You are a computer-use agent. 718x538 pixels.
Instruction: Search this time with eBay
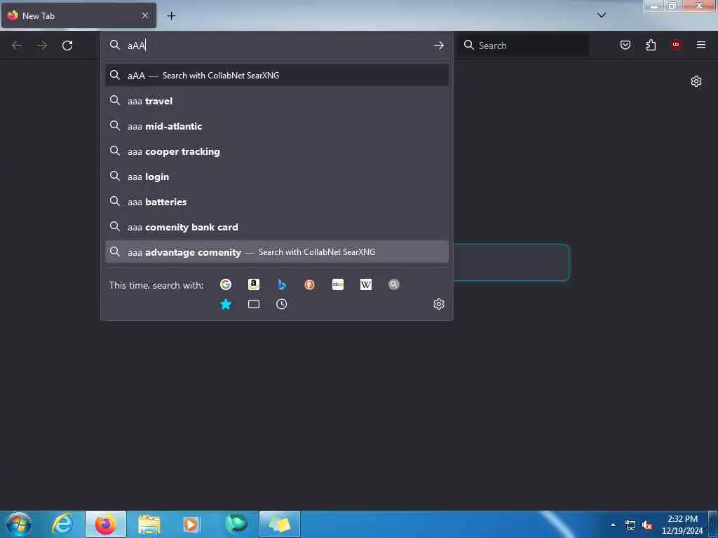(338, 284)
